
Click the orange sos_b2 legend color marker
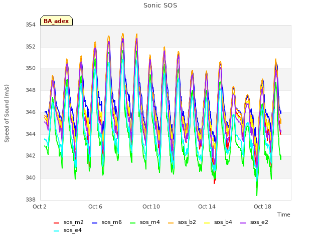171,223
